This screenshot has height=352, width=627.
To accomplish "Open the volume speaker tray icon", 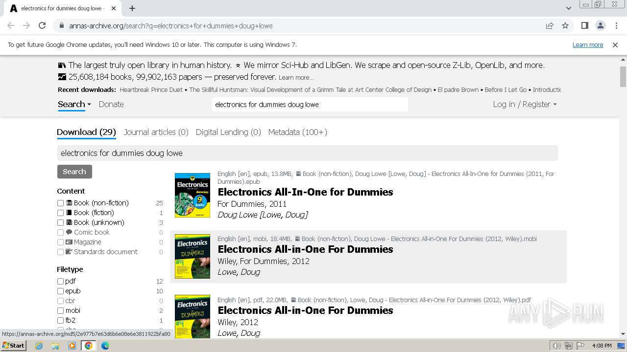I will click(557, 346).
